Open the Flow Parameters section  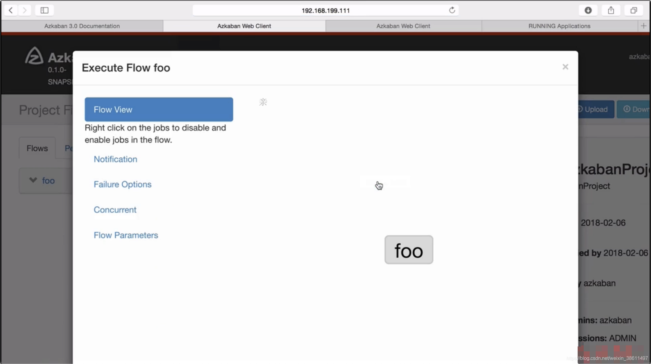(126, 235)
